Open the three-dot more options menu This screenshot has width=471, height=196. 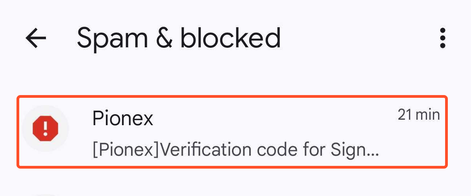pos(443,38)
